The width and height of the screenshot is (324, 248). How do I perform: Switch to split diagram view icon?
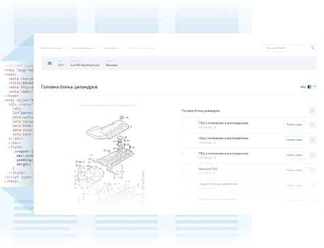pyautogui.click(x=309, y=87)
